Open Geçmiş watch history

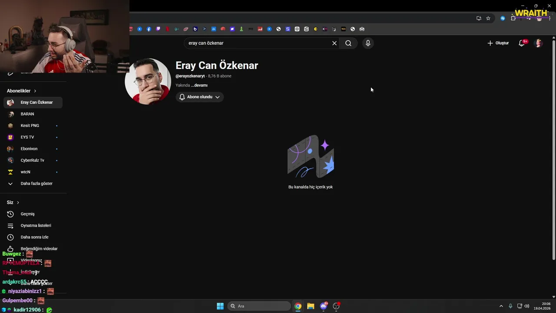click(x=33, y=214)
